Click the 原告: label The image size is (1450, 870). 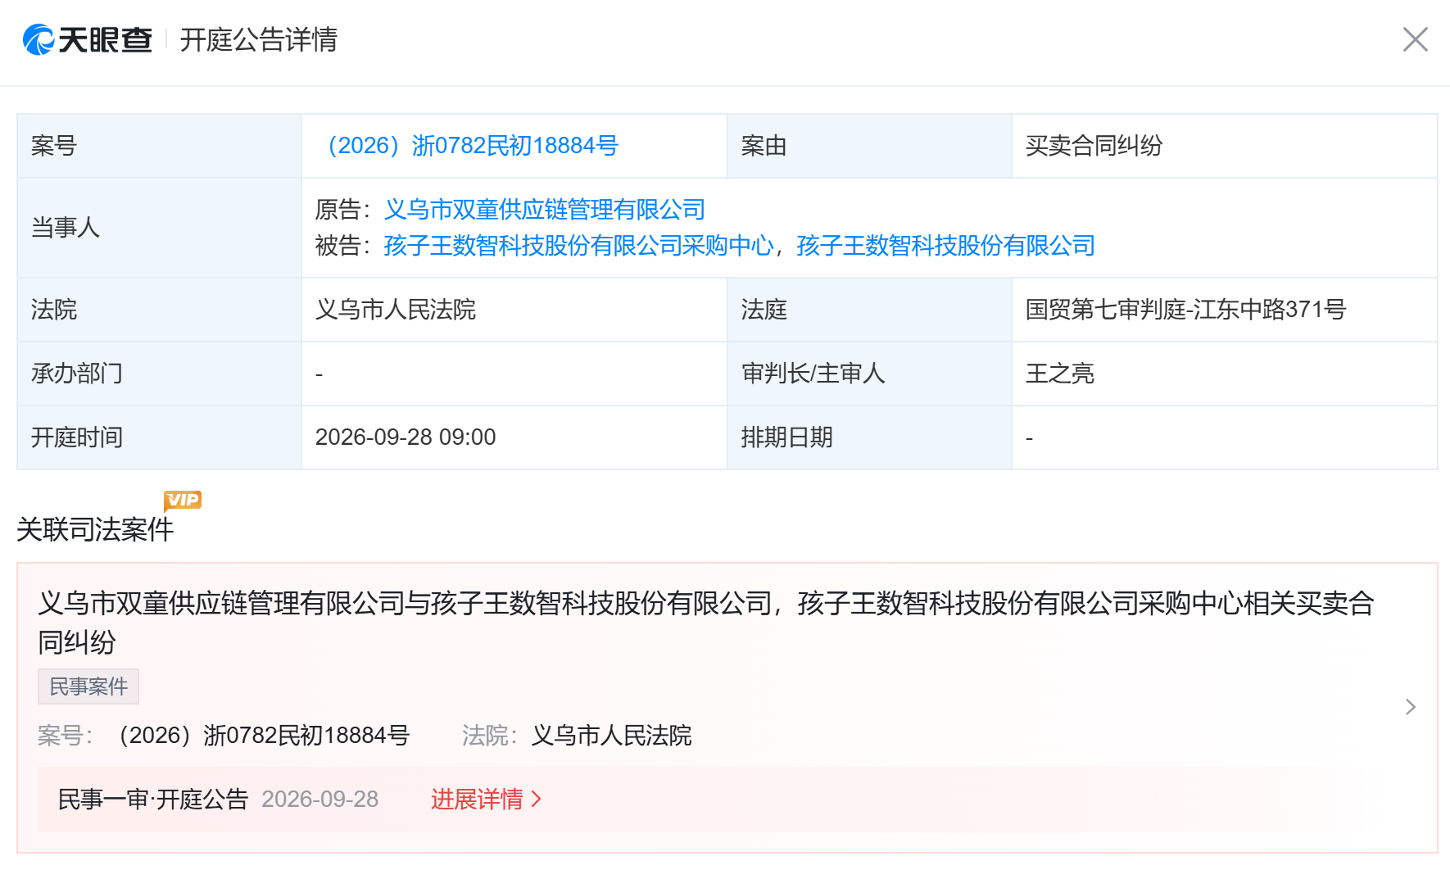(343, 210)
